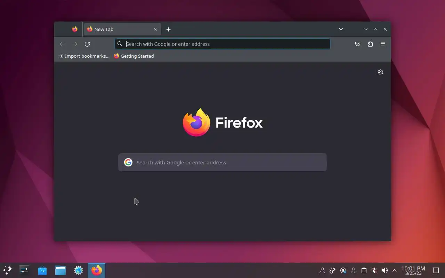
Task: Open new tab personalize settings gear
Action: (x=380, y=72)
